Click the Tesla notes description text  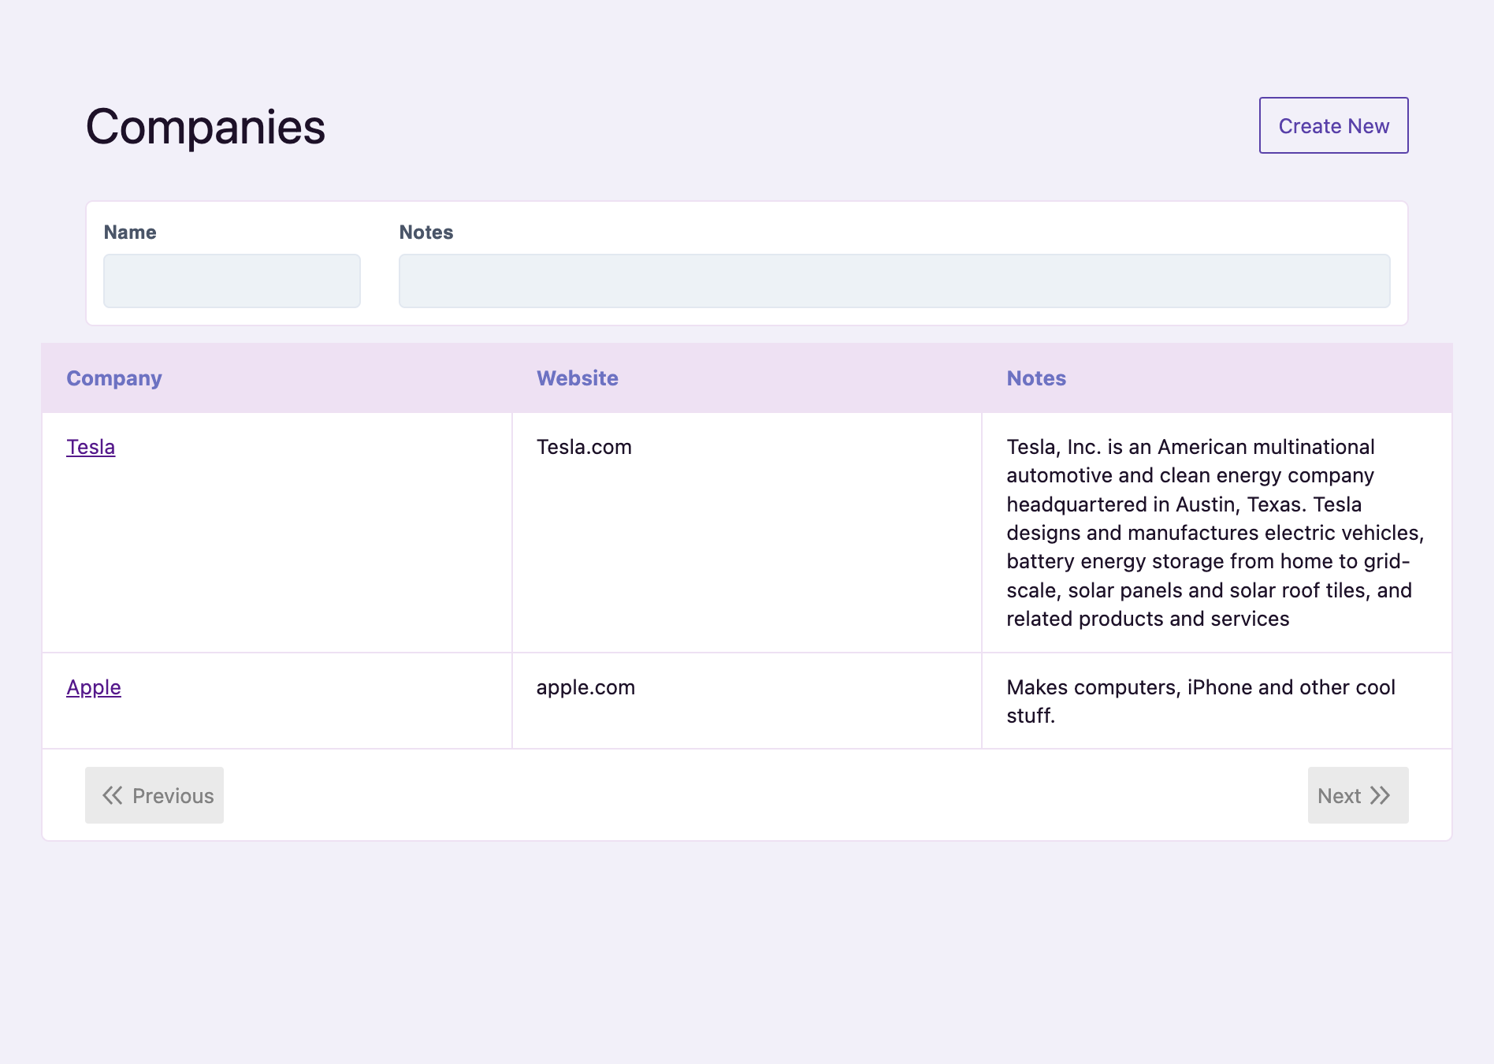coord(1213,533)
